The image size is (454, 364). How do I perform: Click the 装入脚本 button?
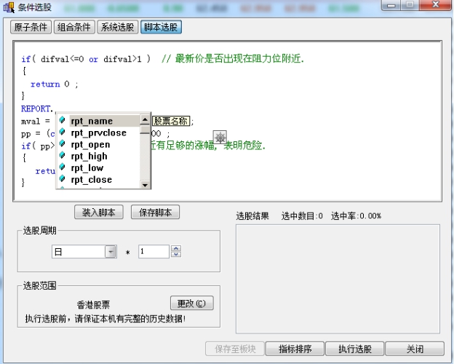tap(99, 213)
